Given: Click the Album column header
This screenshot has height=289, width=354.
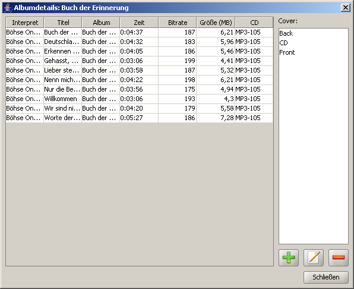Looking at the screenshot, I should tap(101, 23).
